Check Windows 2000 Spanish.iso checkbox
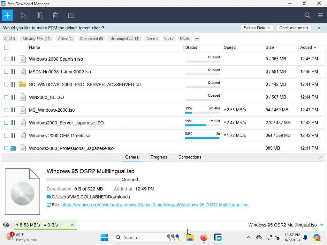Image resolution: width=327 pixels, height=245 pixels. point(6,59)
